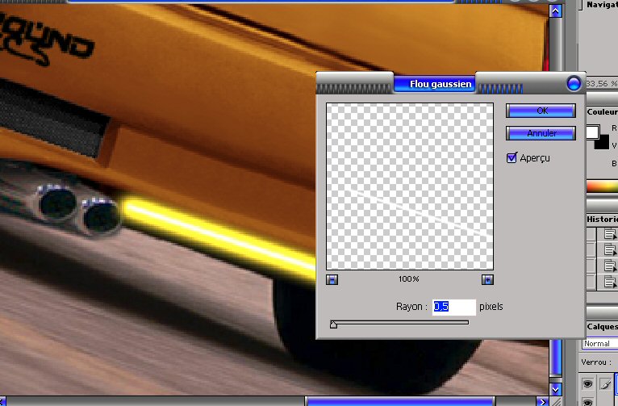Image resolution: width=618 pixels, height=406 pixels.
Task: Select the first history state icon
Action: click(x=611, y=235)
